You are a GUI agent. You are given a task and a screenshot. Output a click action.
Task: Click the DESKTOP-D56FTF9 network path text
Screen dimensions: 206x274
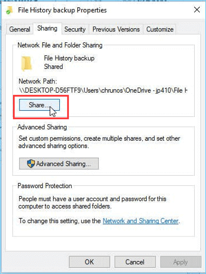click(103, 90)
